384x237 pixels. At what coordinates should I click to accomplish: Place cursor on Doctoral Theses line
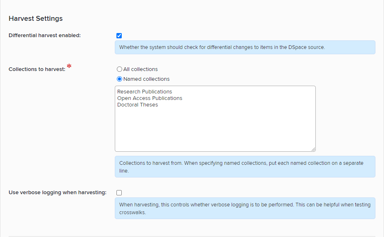click(x=137, y=105)
